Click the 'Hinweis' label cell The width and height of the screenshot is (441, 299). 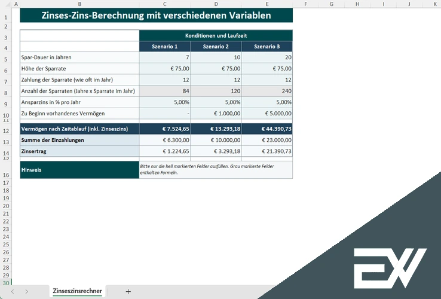79,170
